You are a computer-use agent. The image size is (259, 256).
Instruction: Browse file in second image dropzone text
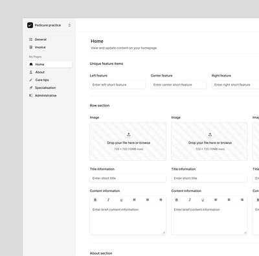coord(210,143)
